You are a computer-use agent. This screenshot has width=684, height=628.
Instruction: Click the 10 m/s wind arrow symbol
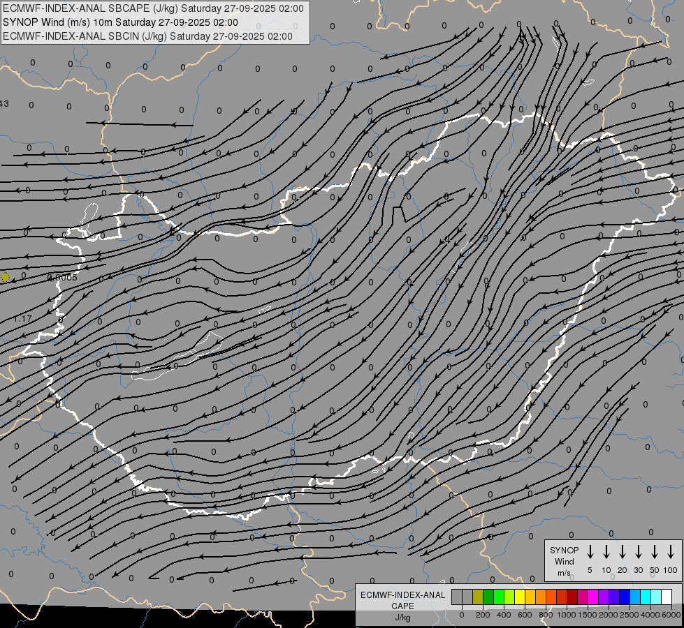(606, 552)
